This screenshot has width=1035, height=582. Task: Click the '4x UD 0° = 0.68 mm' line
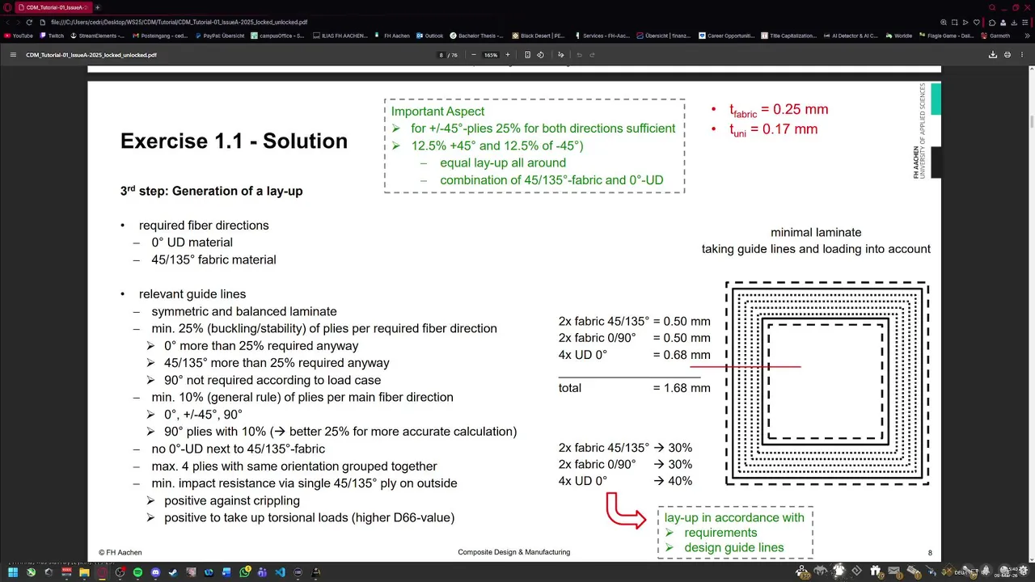(635, 355)
